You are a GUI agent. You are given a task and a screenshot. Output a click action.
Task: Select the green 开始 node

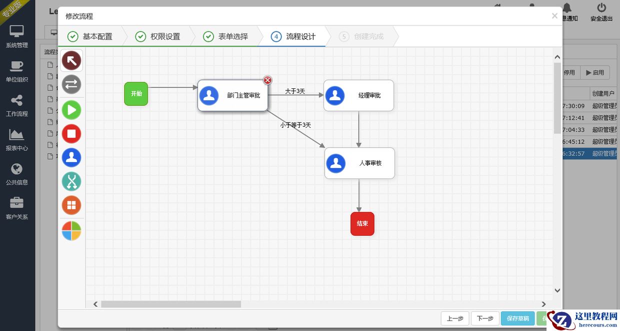(136, 94)
